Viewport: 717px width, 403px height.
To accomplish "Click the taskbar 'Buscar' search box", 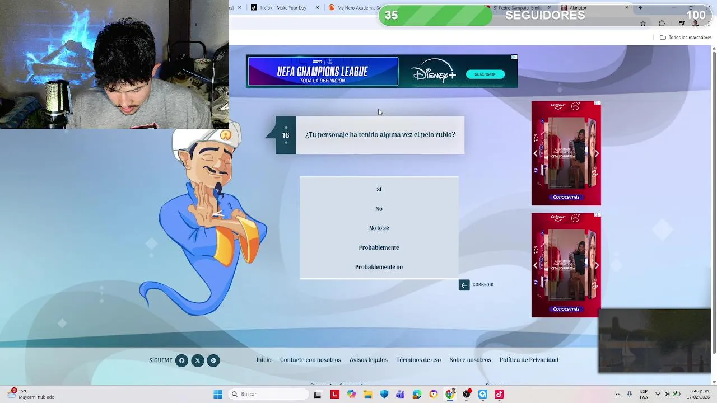I will click(x=269, y=395).
